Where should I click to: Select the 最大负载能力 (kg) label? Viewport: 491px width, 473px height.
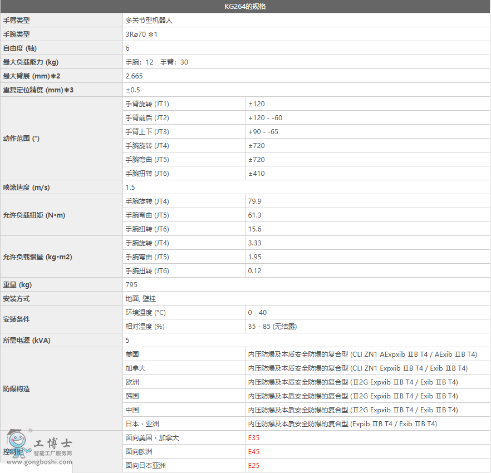(31, 62)
